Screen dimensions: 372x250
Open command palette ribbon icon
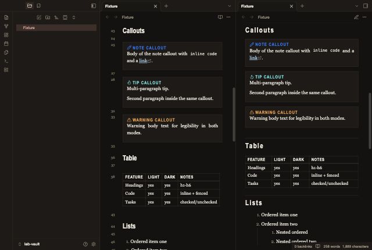pyautogui.click(x=6, y=61)
